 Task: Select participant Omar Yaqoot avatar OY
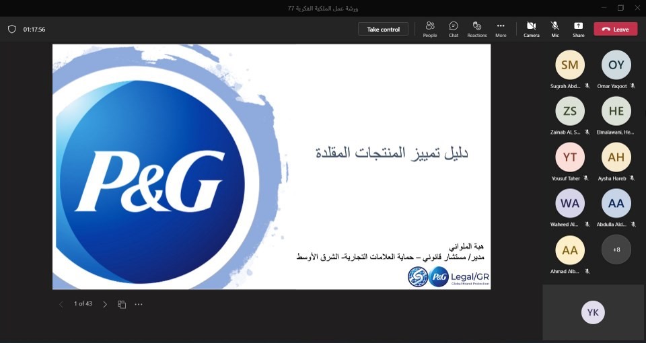pos(616,65)
